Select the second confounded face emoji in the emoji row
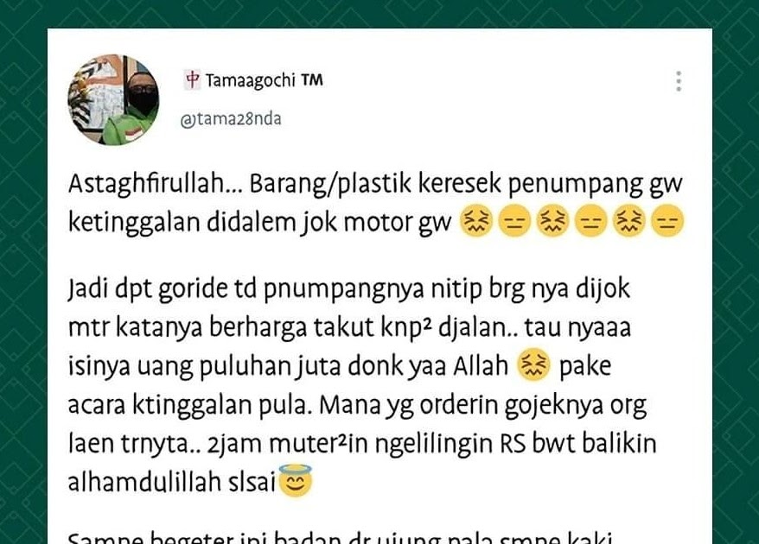This screenshot has height=544, width=759. point(552,221)
